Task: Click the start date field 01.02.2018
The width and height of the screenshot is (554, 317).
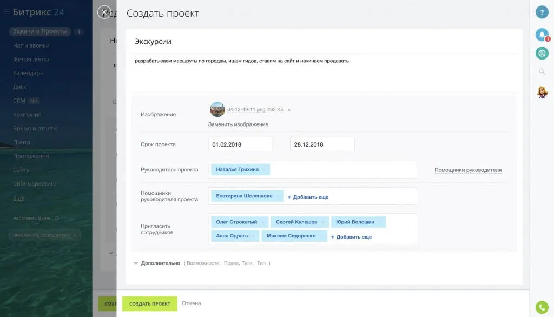Action: point(240,144)
